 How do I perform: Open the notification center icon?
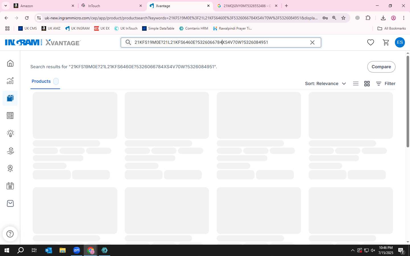click(x=401, y=251)
